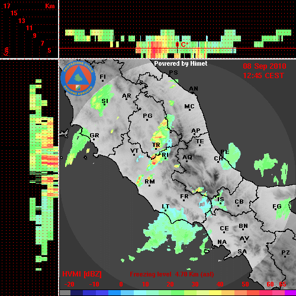Select the BN city label
The image size is (296, 296).
(243, 226)
